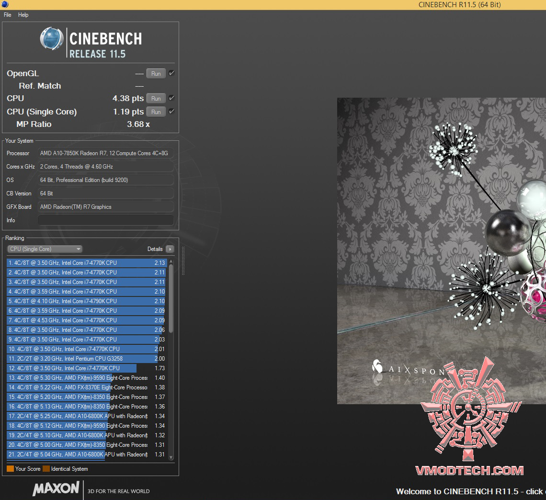This screenshot has height=500, width=546.
Task: Select ranking row 13 FX-9590 at 5.30 GHz
Action: (x=87, y=378)
